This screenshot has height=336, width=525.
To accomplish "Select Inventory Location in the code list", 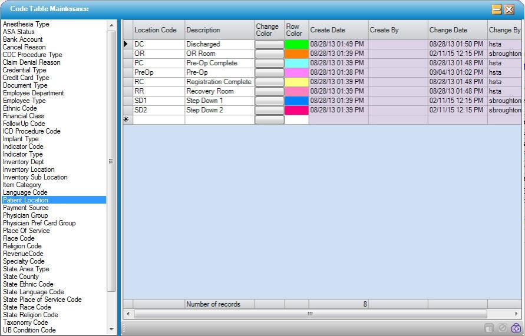I will (x=29, y=169).
